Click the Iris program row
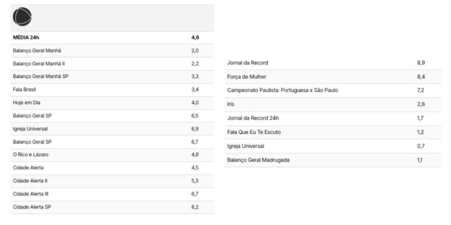Screen dimensions: 451x225 click(x=231, y=104)
